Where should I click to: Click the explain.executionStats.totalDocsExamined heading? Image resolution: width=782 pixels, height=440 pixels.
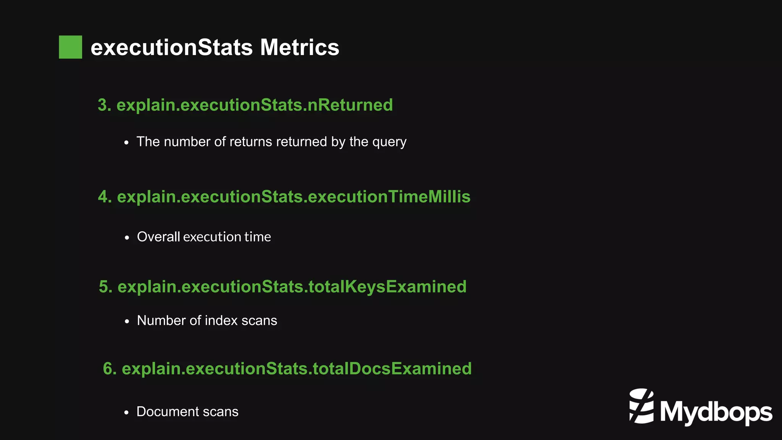click(x=287, y=369)
